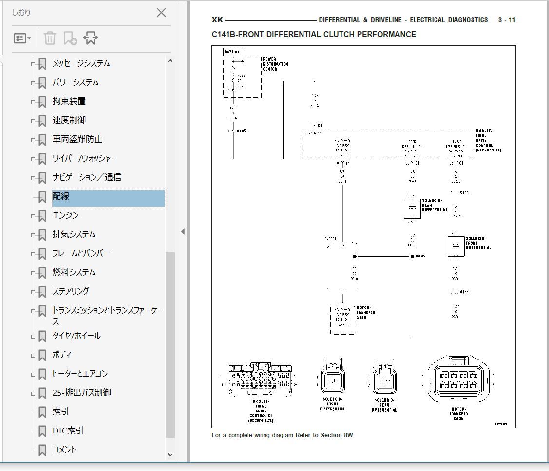Expand the ステアリング bookmark node
Screen dimensions: 549x471
33,292
